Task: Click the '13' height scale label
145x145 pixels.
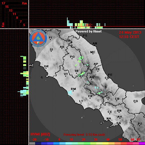Action: [x=11, y=10]
